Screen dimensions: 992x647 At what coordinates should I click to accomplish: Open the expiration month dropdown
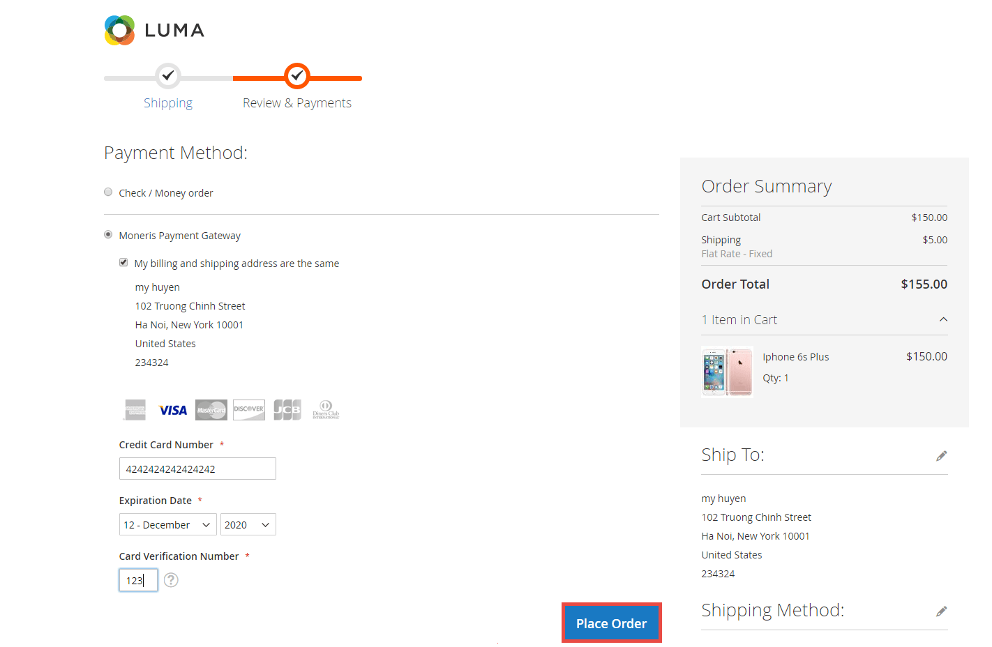[x=167, y=524]
